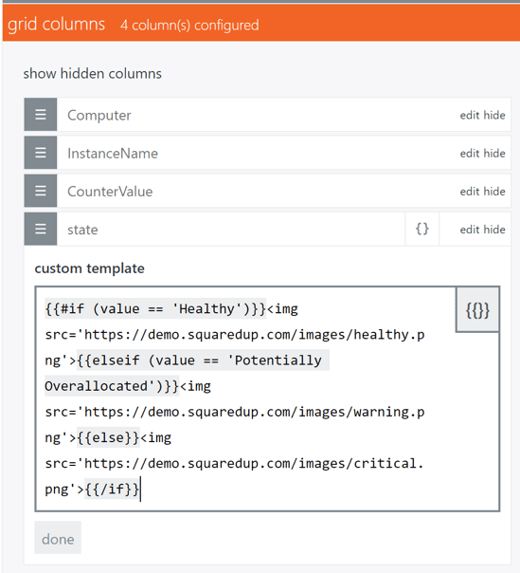
Task: Select the Computer column name
Action: click(99, 115)
